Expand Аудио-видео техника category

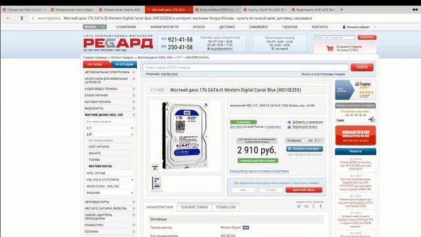coord(134,89)
